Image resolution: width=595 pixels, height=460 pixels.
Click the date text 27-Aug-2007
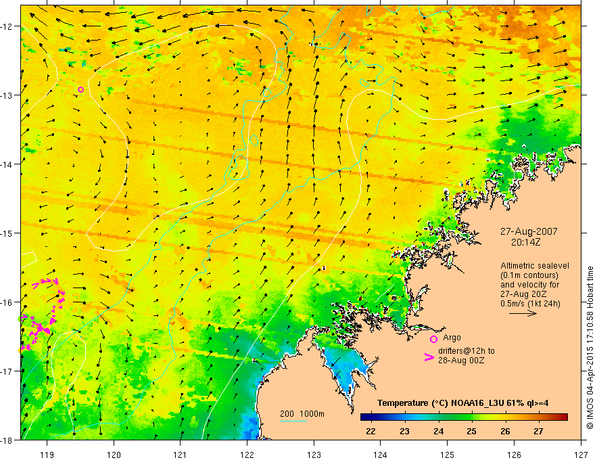click(529, 231)
